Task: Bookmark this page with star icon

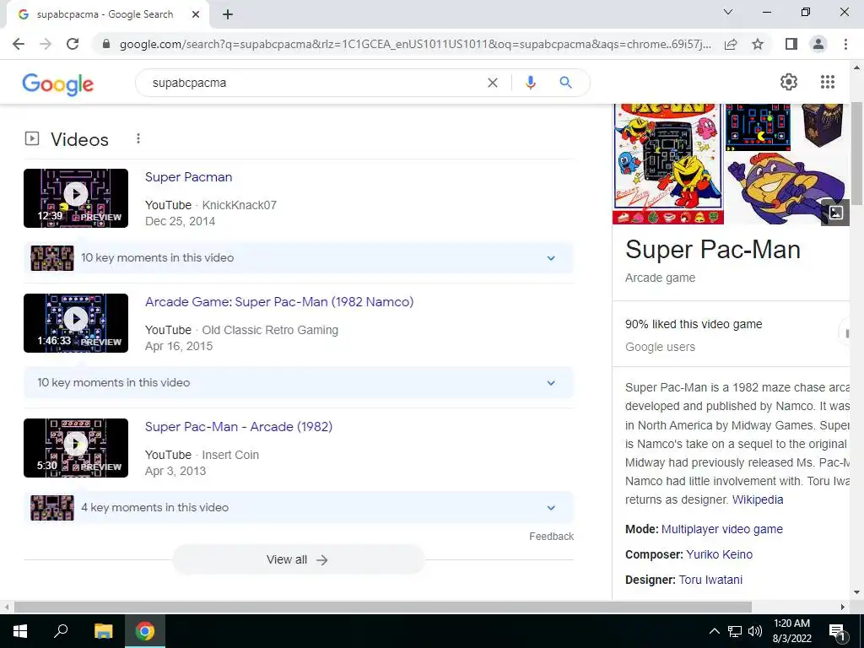Action: pos(758,44)
